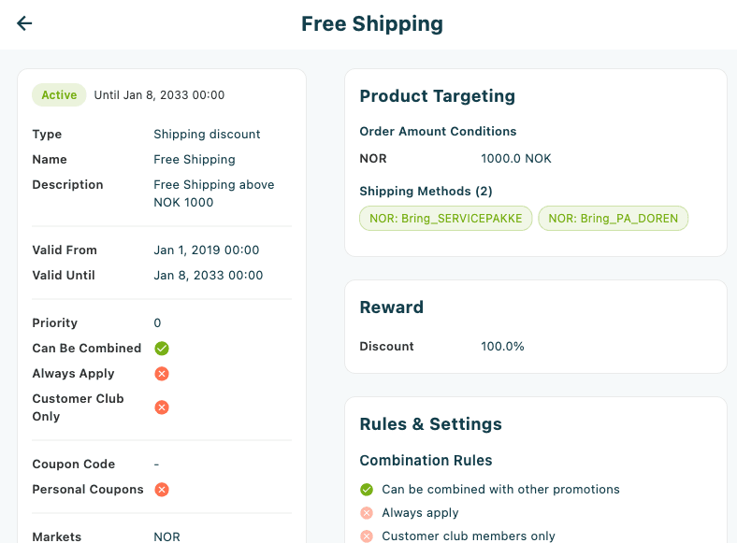Click the 100.0% discount value
The image size is (737, 543).
tap(502, 346)
